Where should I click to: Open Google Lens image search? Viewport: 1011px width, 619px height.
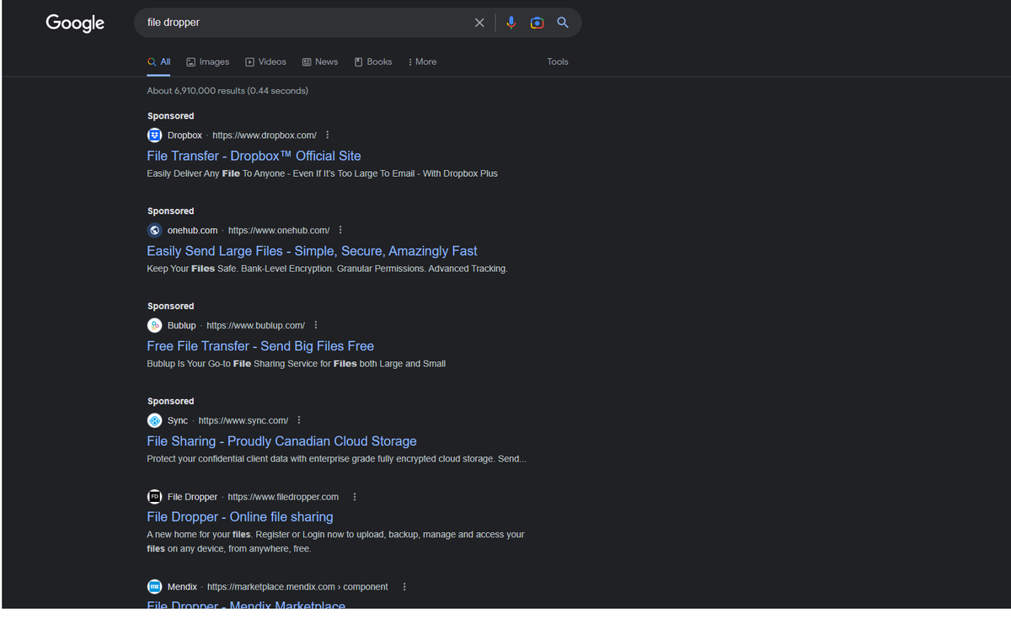coord(537,22)
